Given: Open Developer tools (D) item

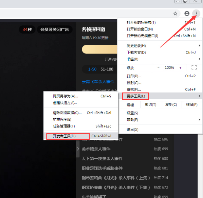Looking at the screenshot, I should click(81, 136).
